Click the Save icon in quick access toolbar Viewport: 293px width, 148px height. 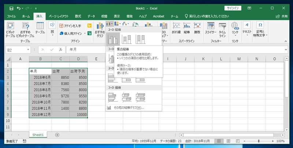[x=11, y=8]
